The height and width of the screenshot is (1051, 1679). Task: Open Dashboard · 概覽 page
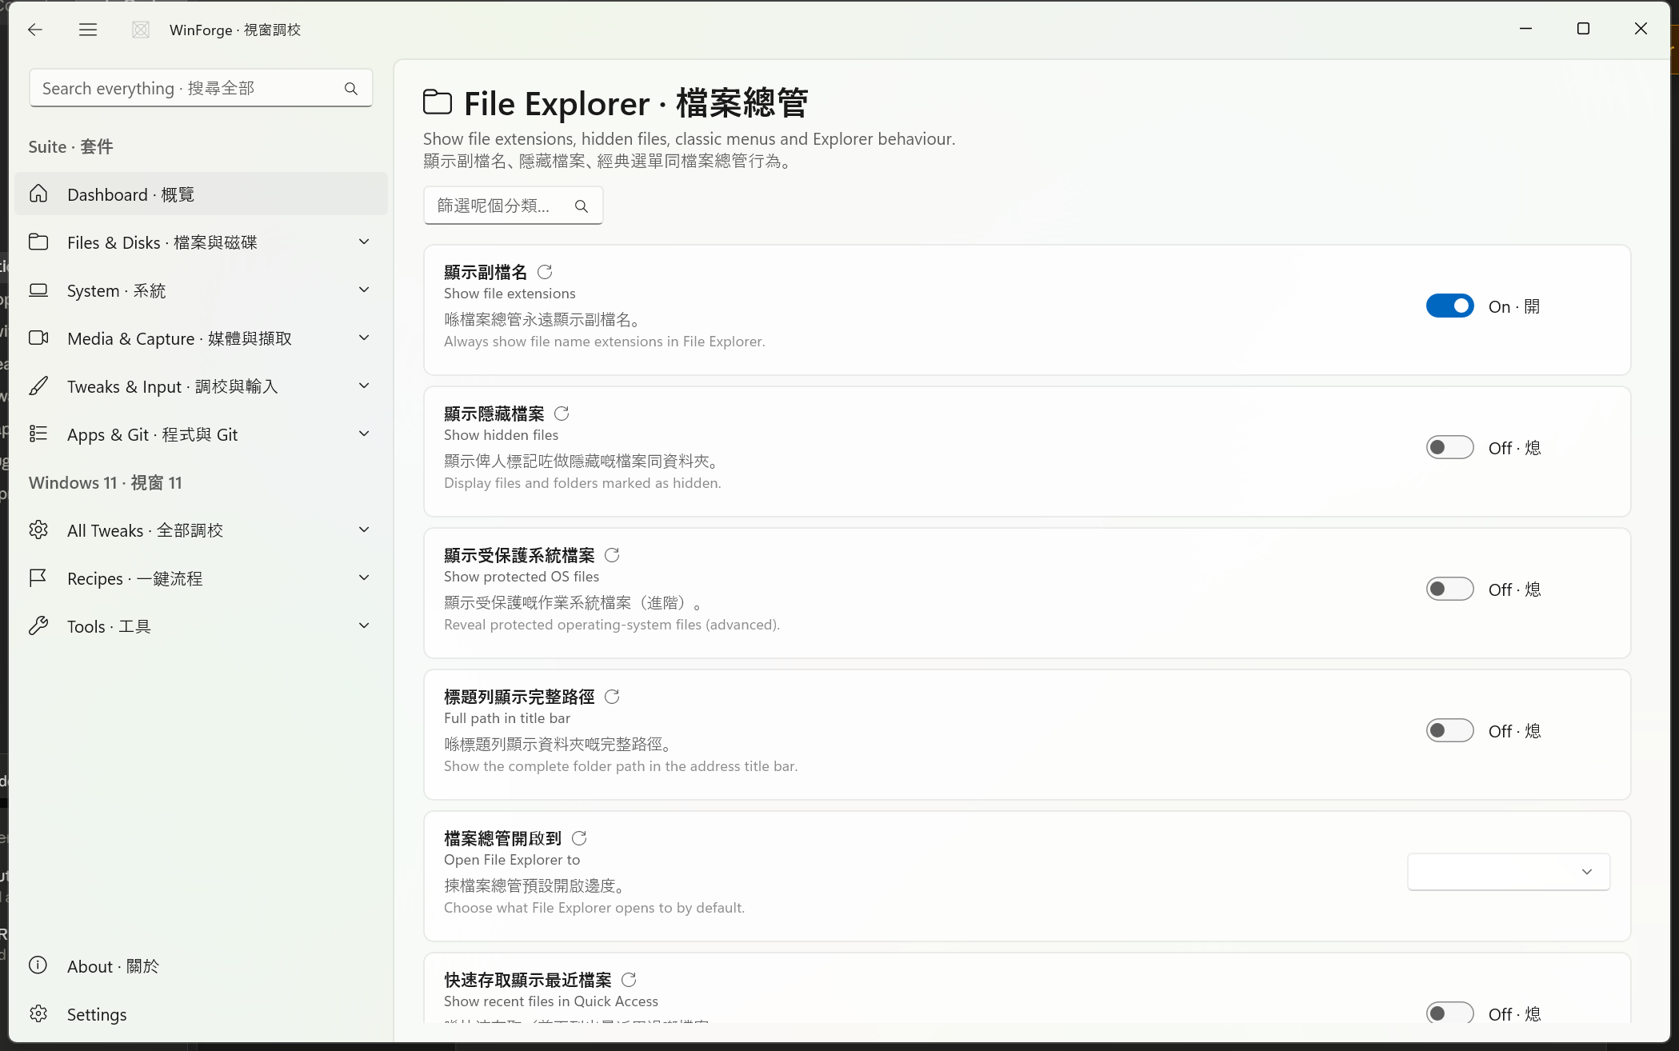click(x=201, y=194)
